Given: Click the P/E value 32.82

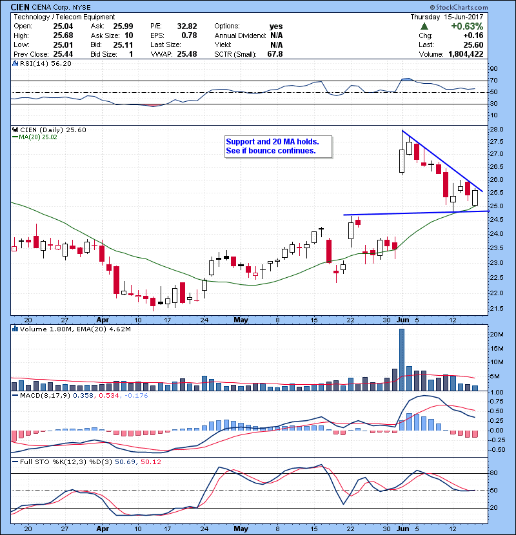Looking at the screenshot, I should (x=187, y=26).
